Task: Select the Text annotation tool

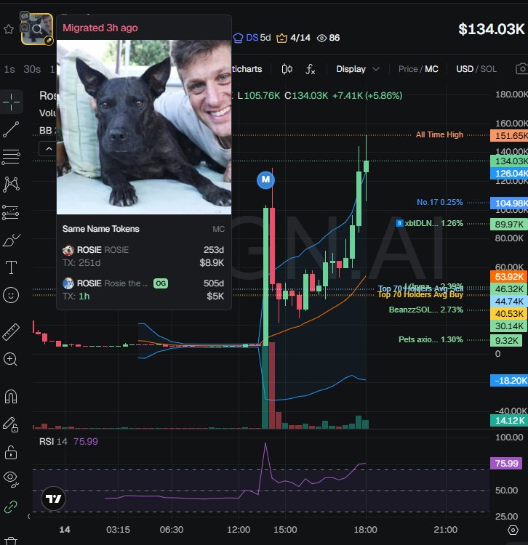Action: (11, 267)
